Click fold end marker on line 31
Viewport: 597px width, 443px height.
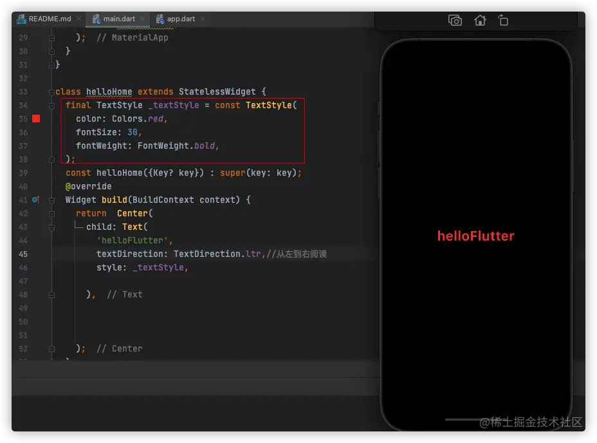[x=51, y=65]
